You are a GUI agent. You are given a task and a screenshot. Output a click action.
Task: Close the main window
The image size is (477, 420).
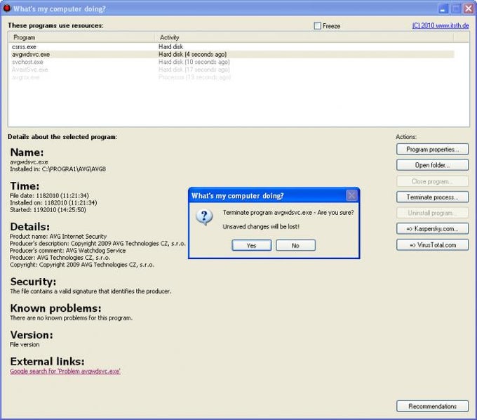pos(469,9)
